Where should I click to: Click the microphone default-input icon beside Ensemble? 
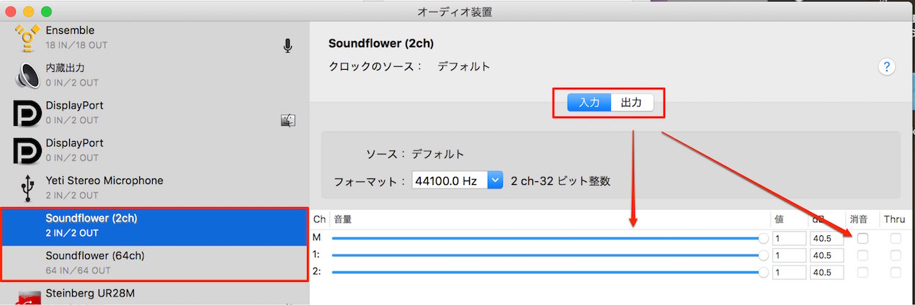pyautogui.click(x=287, y=46)
